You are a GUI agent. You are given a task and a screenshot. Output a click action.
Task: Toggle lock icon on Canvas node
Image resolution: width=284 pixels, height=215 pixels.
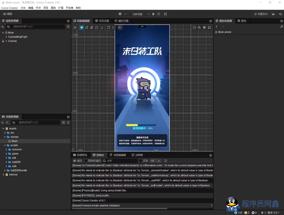tap(3, 41)
